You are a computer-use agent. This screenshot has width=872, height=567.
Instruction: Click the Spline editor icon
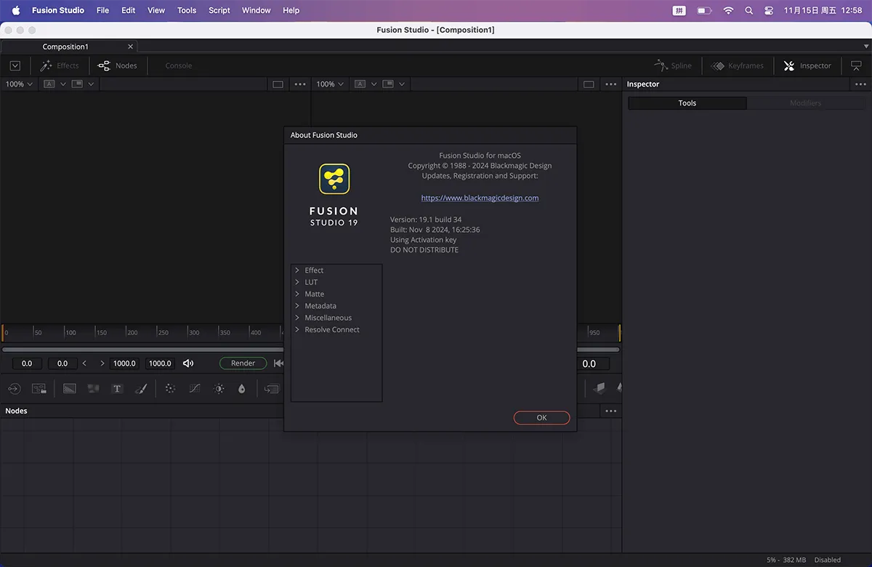coord(661,65)
